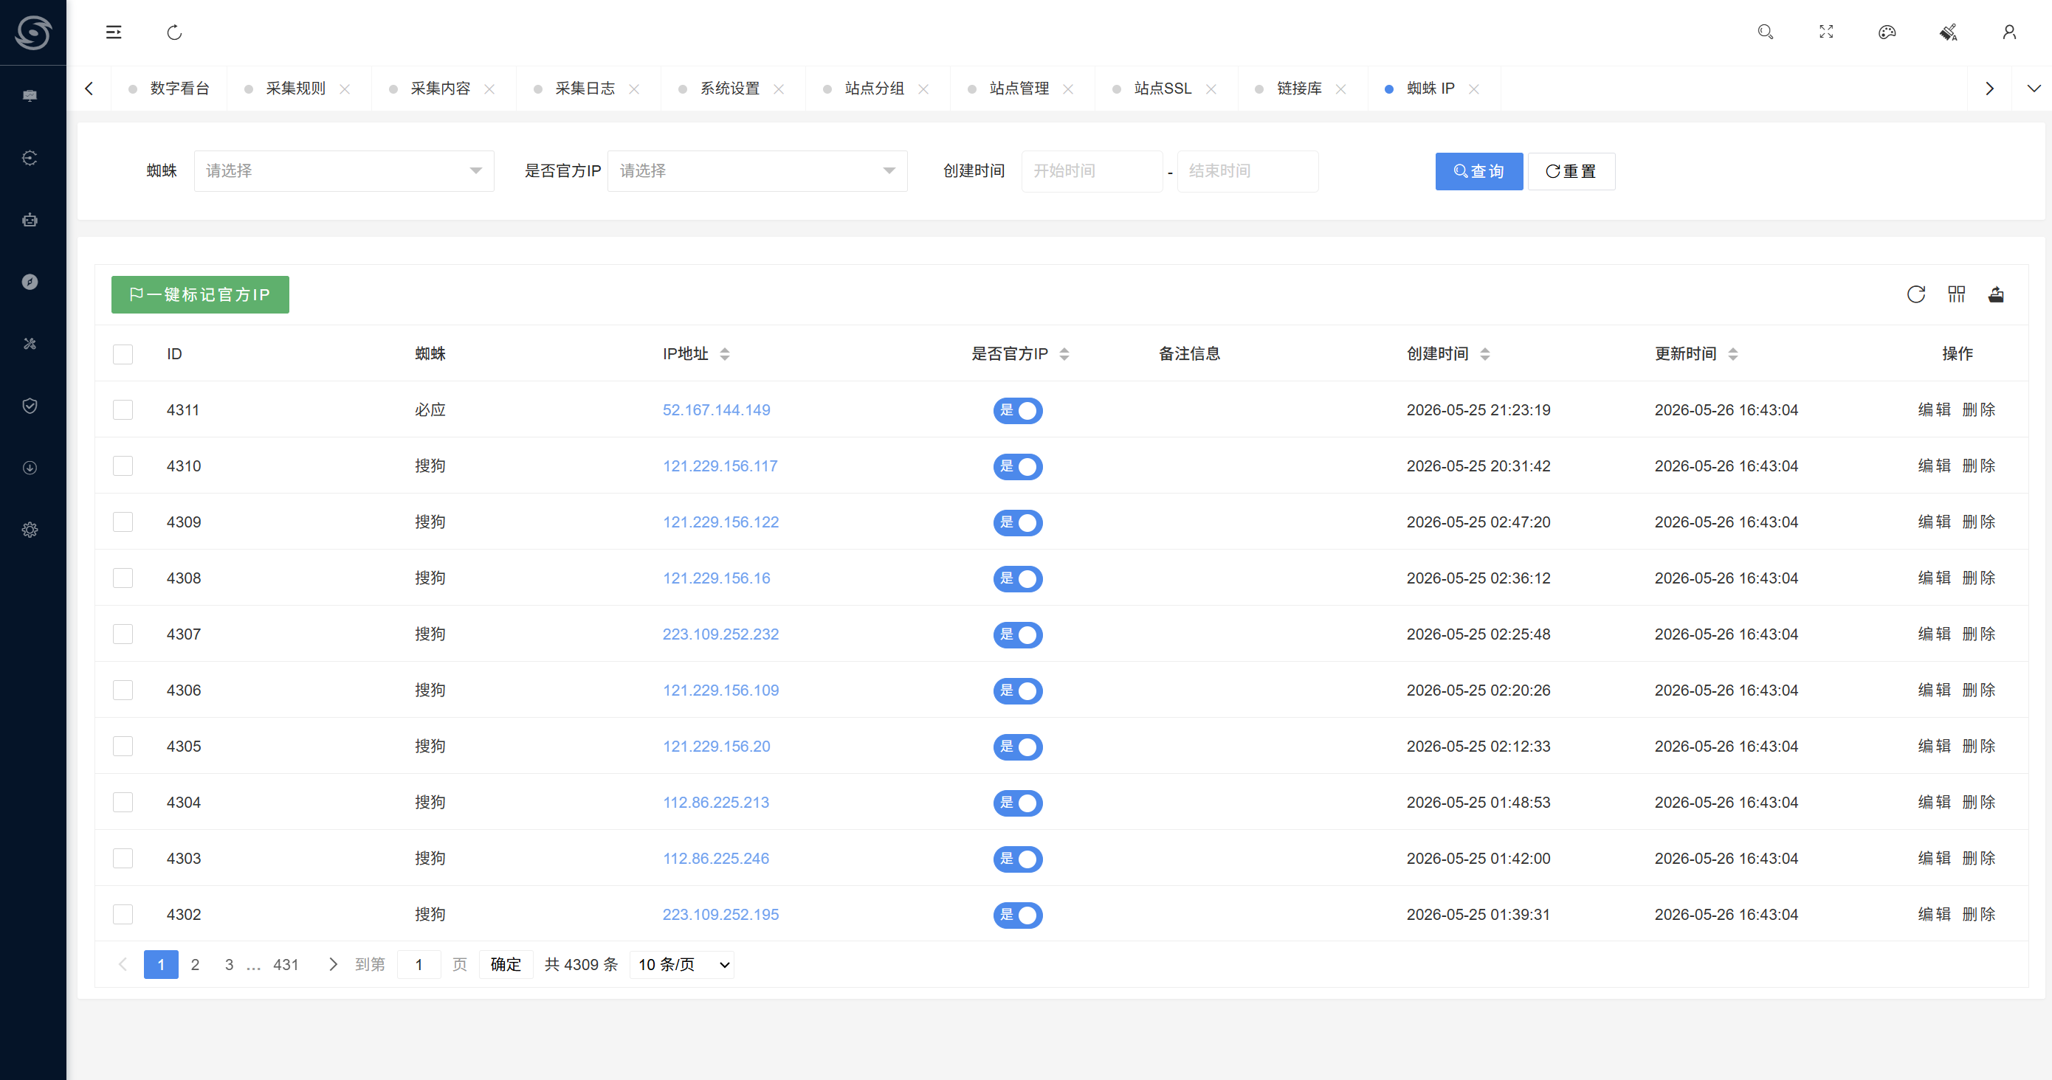Go to page 2

(x=195, y=965)
